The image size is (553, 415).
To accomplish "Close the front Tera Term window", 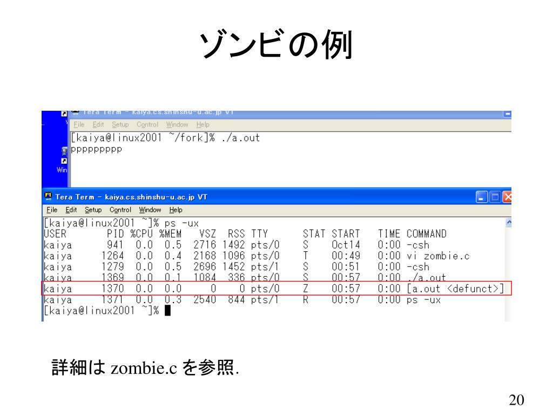I will (507, 197).
